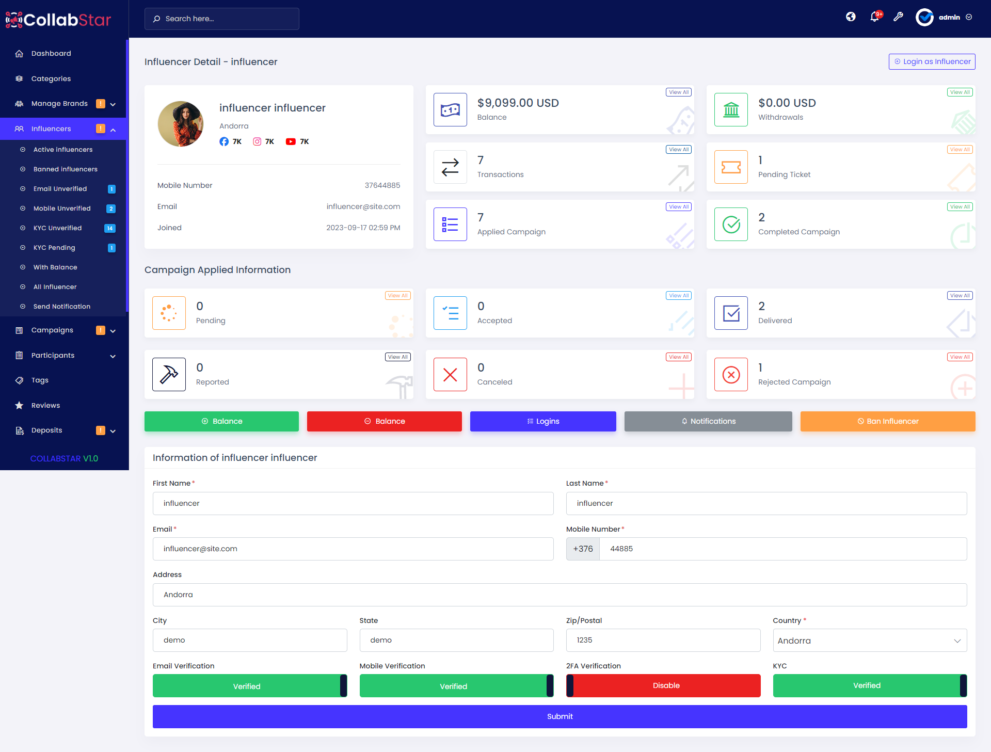Click the Login as Influencer button
Image resolution: width=991 pixels, height=752 pixels.
coord(931,61)
